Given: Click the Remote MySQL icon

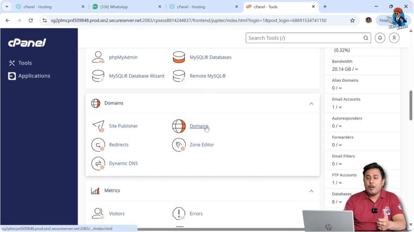Looking at the screenshot, I should tap(179, 76).
